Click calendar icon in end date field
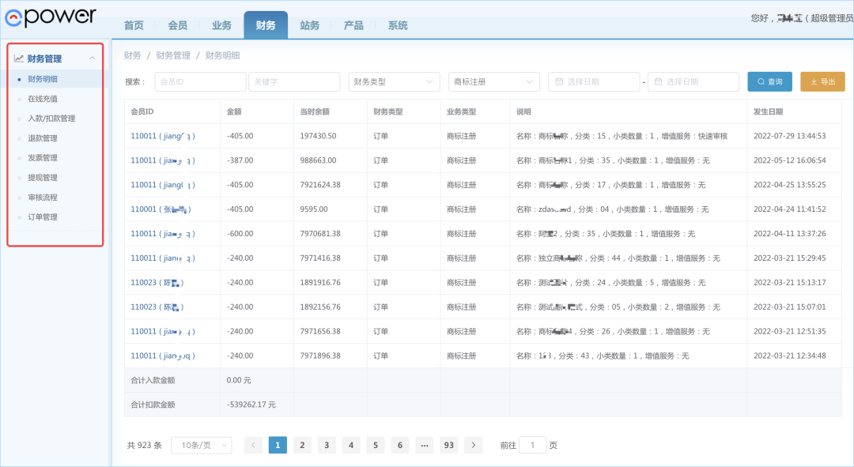854x467 pixels. [x=658, y=81]
